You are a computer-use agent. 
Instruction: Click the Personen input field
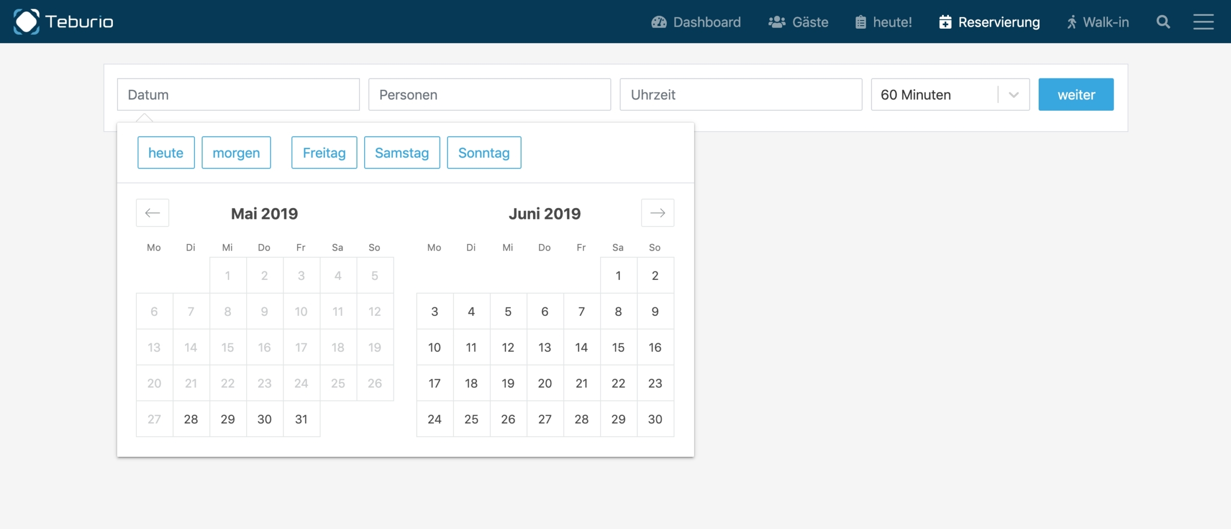pos(489,95)
